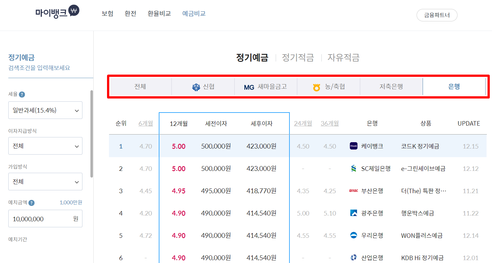Screen dimensions: 492x263
Task: Select the 저축은행 filter tab
Action: (391, 86)
